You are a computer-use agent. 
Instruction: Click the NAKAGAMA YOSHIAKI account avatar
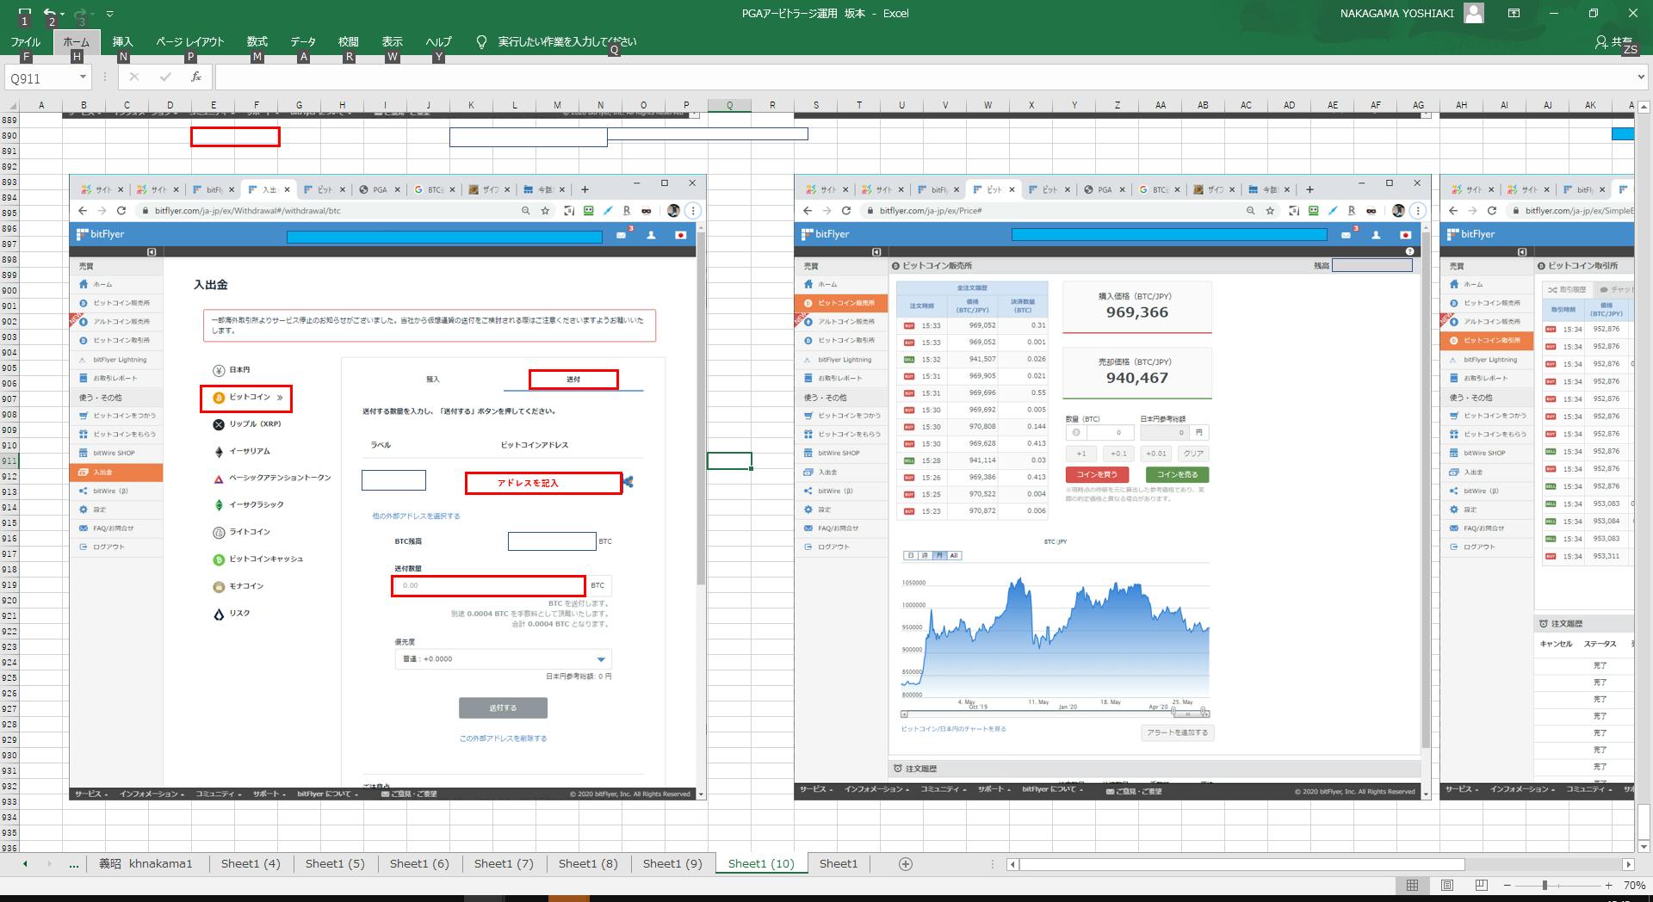pyautogui.click(x=1474, y=13)
